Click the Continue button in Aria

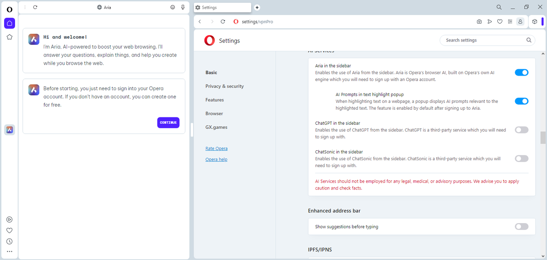coord(168,122)
